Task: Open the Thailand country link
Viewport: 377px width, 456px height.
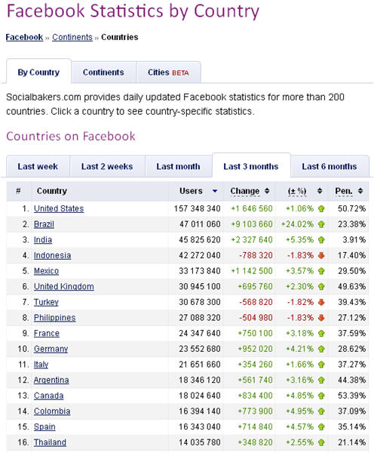Action: [x=50, y=442]
